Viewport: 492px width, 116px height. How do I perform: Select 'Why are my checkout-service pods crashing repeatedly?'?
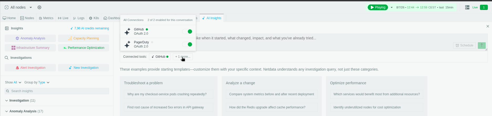click(169, 94)
